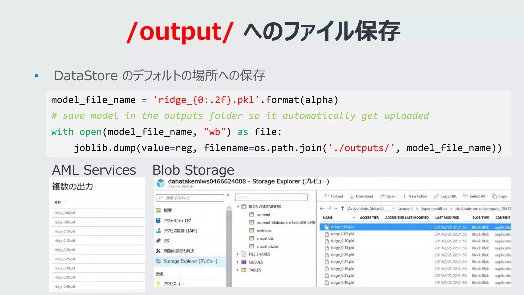
Task: Click the BLOB CONTAINERS folder icon
Action: (x=244, y=207)
